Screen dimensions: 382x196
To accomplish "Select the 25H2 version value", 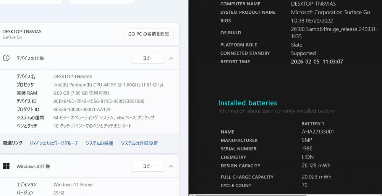I will [59, 193].
